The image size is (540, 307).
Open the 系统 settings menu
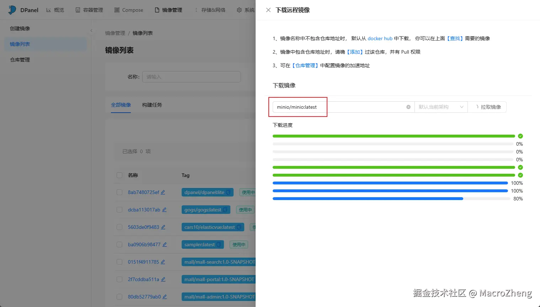[246, 10]
